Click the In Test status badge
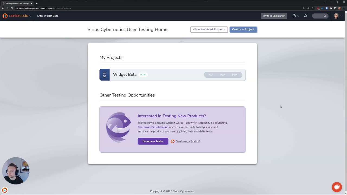 [x=143, y=75]
